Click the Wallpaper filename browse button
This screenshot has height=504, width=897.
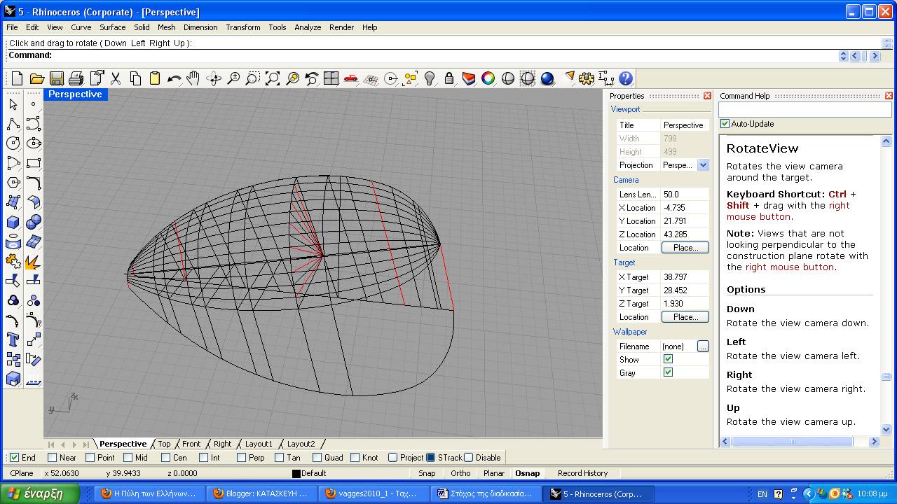coord(703,346)
